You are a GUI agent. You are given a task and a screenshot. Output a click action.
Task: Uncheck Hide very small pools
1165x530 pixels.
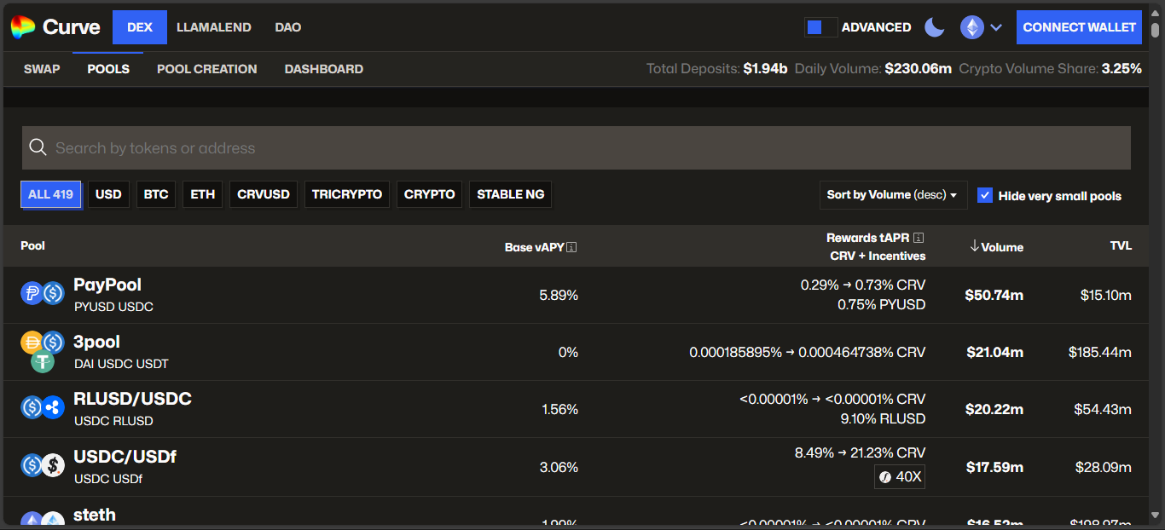[985, 195]
